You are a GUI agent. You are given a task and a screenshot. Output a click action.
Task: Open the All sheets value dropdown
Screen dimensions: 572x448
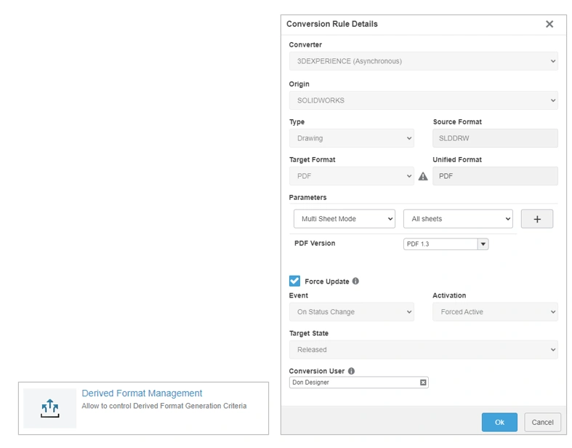click(458, 219)
